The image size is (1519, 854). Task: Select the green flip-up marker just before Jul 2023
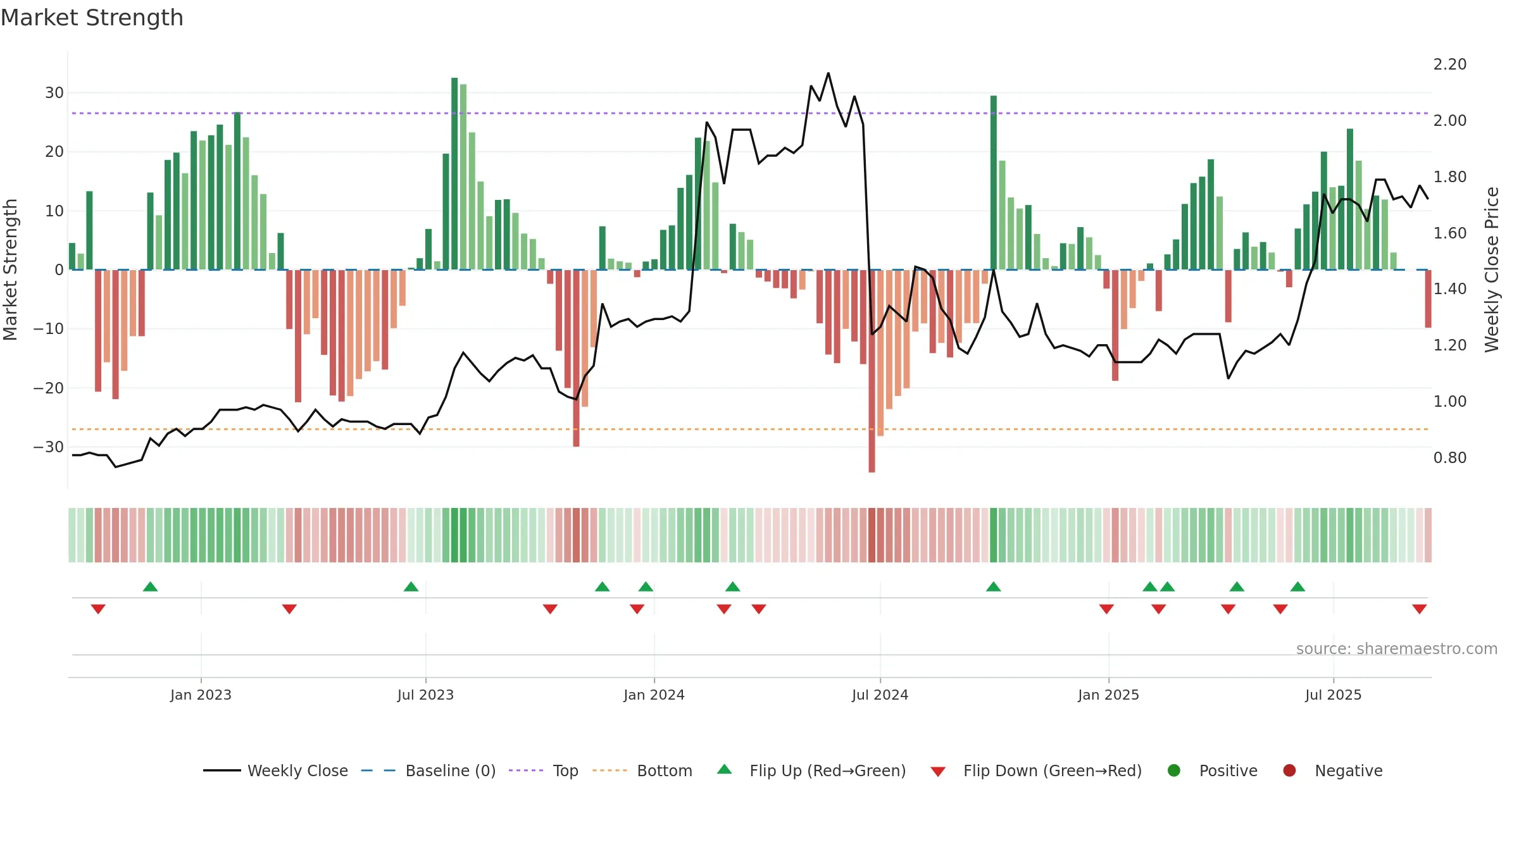411,586
